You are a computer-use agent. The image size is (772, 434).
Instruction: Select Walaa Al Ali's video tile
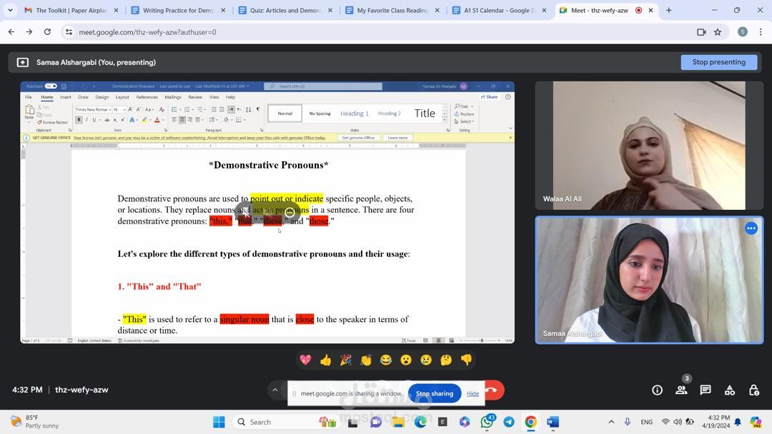[x=649, y=146]
